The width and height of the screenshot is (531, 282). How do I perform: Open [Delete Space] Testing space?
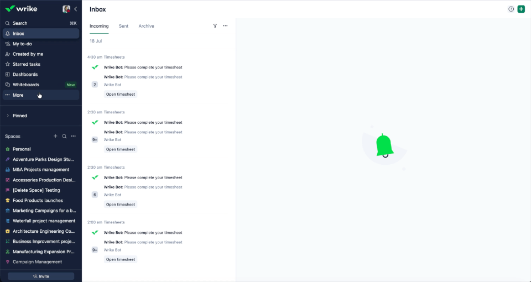pos(41,190)
